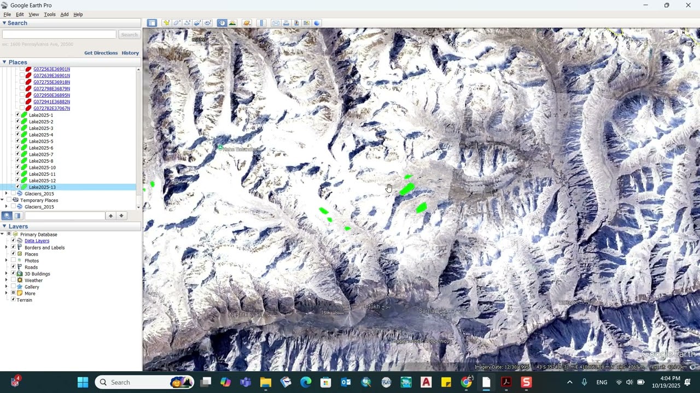
Task: Click the History link
Action: tap(130, 53)
